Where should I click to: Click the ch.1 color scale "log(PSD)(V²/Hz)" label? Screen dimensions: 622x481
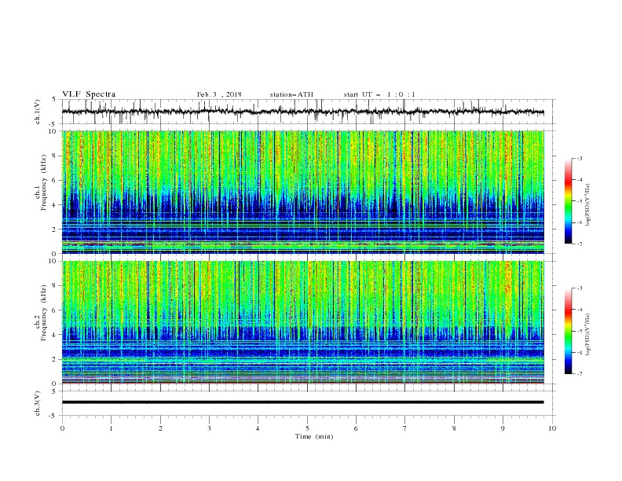(x=588, y=205)
